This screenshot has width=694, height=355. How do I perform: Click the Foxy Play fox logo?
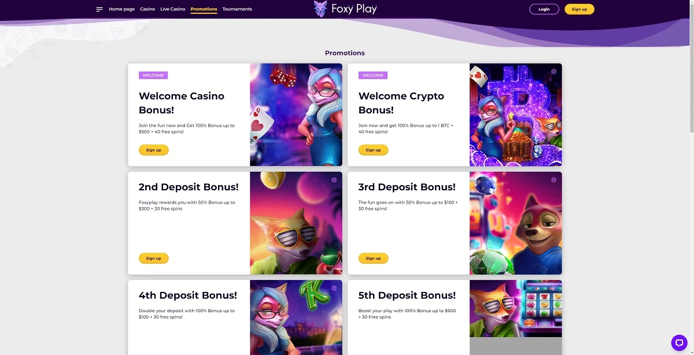click(x=320, y=9)
